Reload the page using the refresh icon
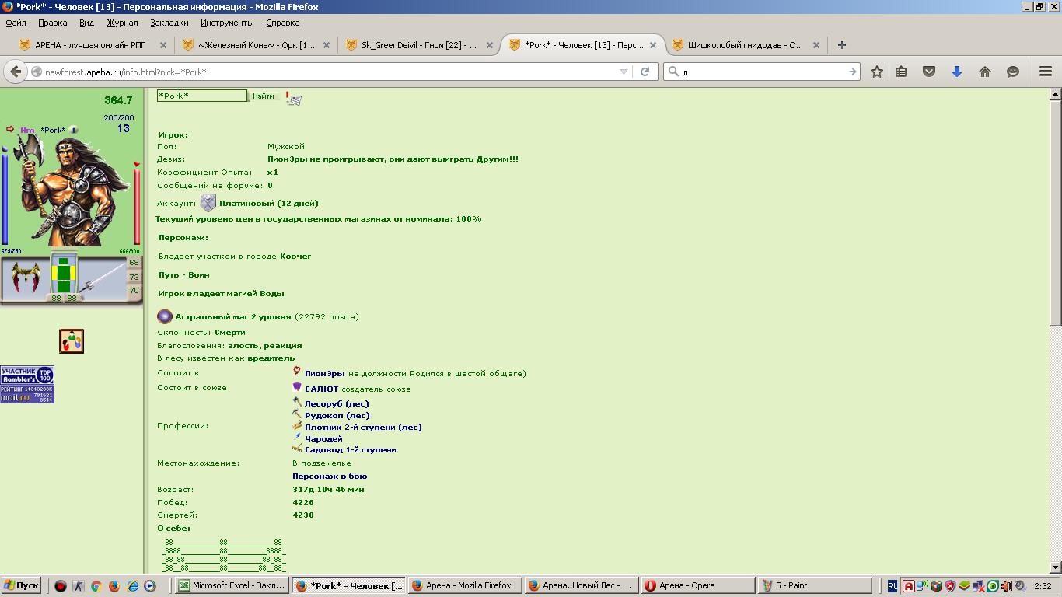Screen dimensions: 1062x597 (x=645, y=72)
